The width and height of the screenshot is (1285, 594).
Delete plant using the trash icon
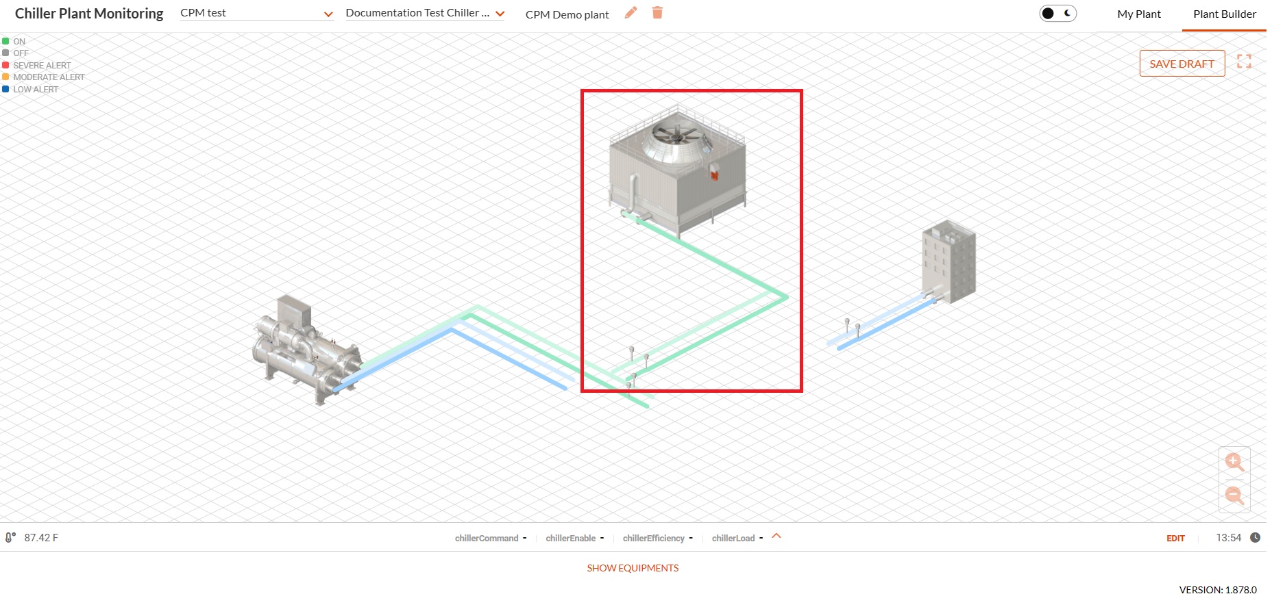(657, 13)
